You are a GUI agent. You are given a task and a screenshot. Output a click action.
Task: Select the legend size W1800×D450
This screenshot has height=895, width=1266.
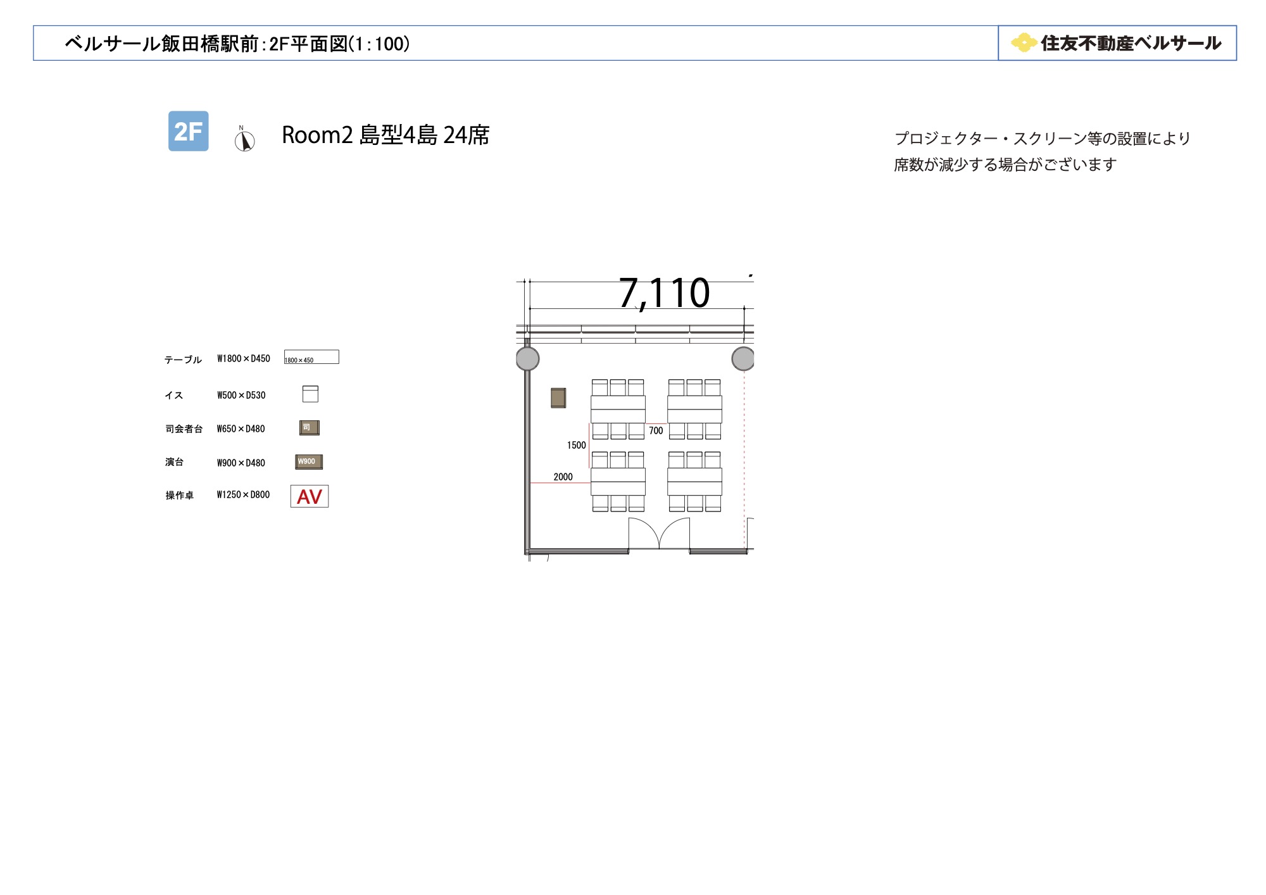[244, 358]
